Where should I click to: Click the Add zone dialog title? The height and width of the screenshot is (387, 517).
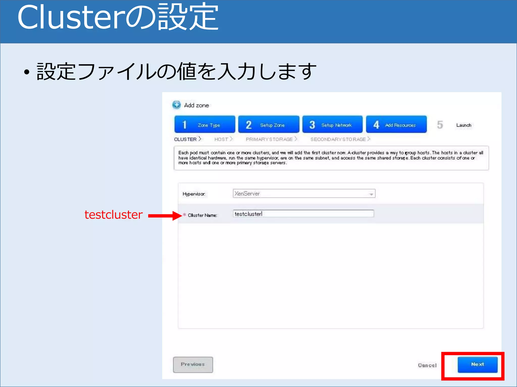point(196,105)
